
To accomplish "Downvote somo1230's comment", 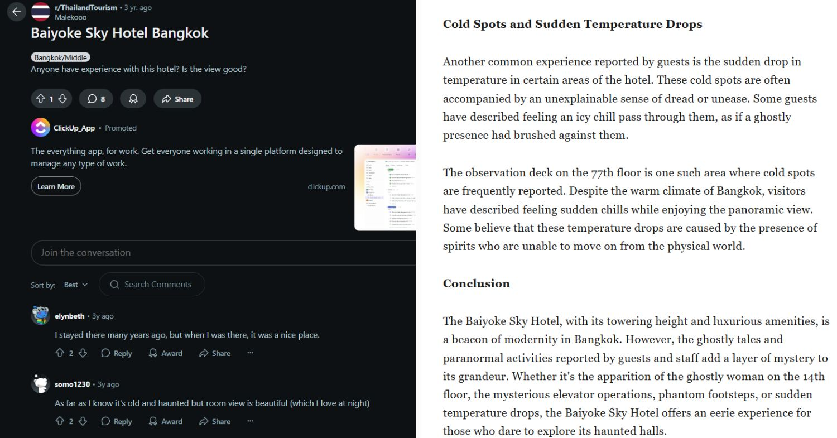I will coord(83,421).
